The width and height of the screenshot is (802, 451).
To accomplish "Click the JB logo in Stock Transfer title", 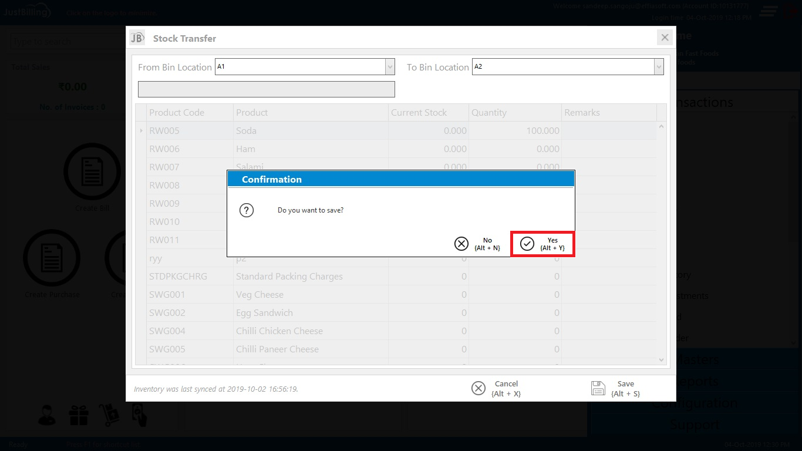I will point(137,38).
